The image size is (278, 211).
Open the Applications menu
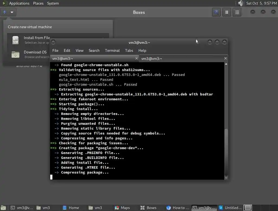(19, 3)
